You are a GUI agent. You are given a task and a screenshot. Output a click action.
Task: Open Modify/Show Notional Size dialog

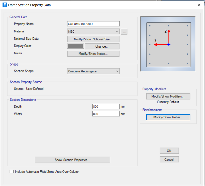click(x=93, y=39)
